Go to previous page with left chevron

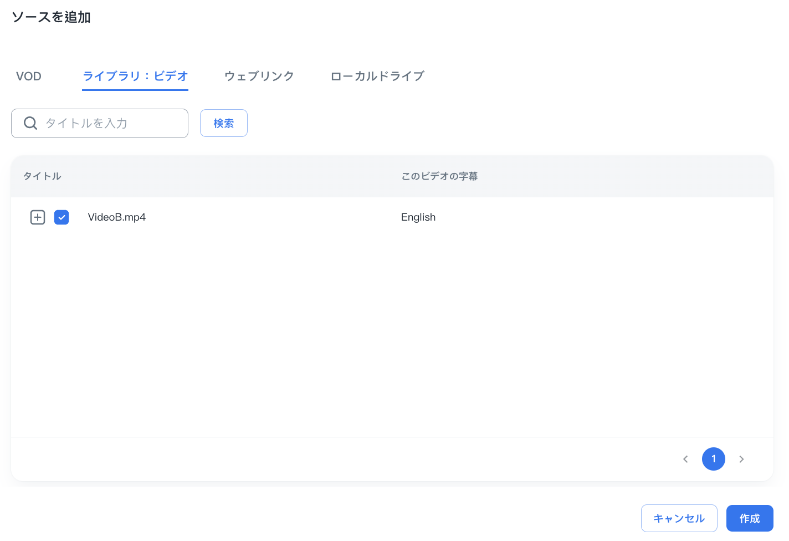[685, 459]
